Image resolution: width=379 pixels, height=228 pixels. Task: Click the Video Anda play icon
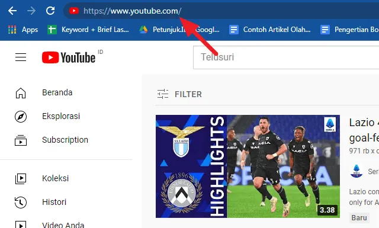[x=21, y=224]
